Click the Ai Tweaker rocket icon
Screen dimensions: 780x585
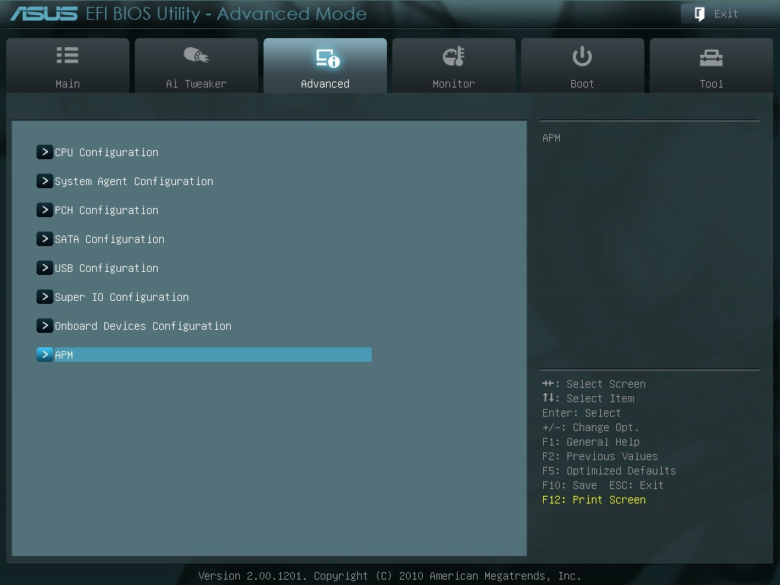[x=196, y=55]
